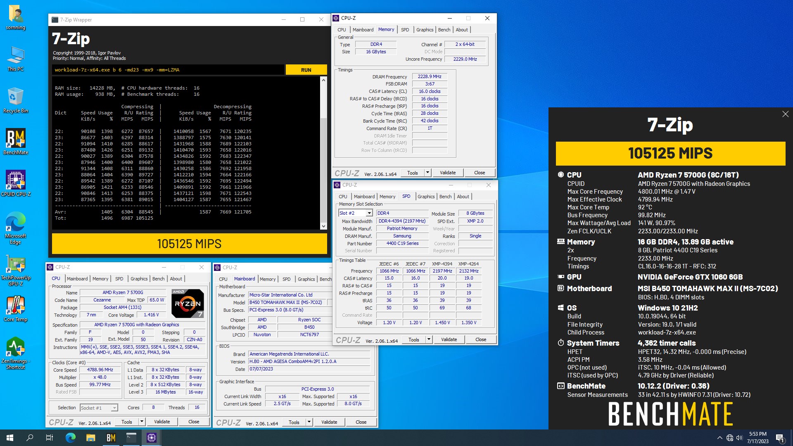Click the Cores count field showing 8
This screenshot has height=446, width=793.
coord(153,408)
